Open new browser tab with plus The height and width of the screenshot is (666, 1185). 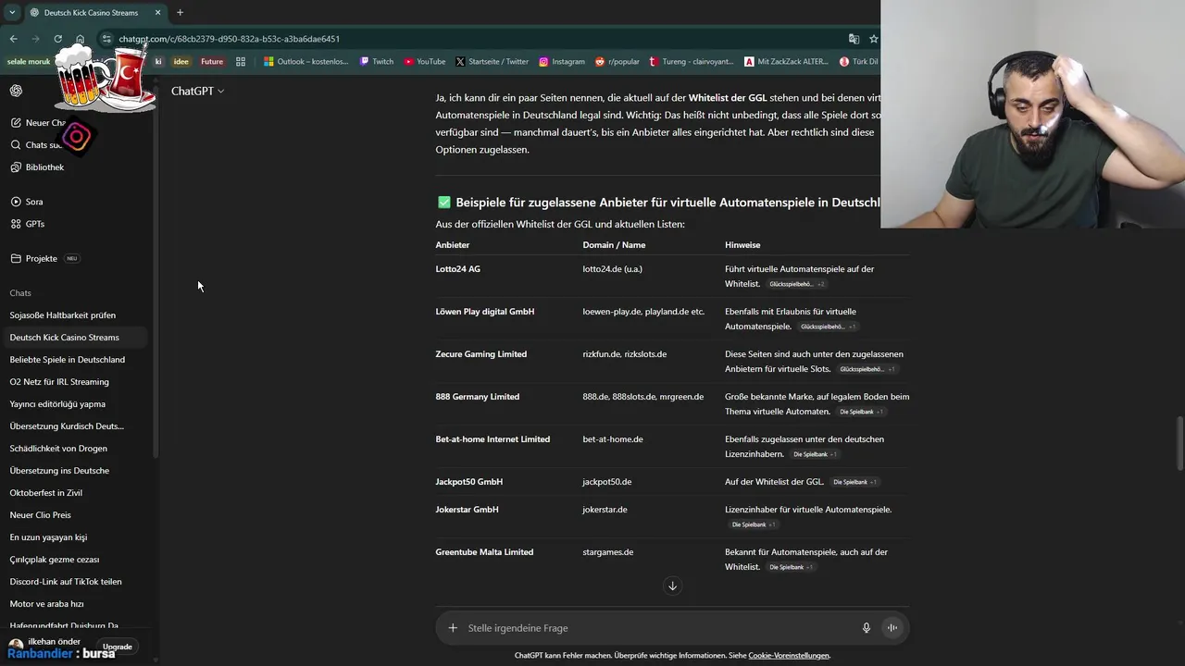pos(180,13)
